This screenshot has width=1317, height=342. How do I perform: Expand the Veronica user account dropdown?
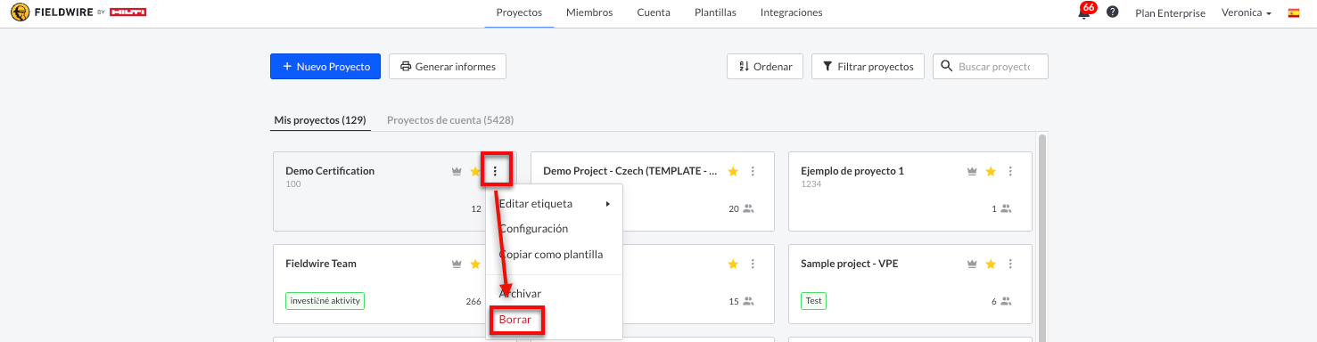point(1247,12)
